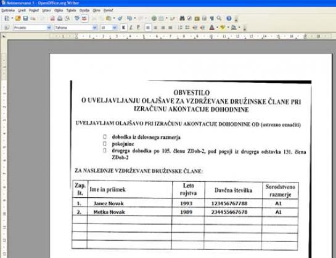
Task: Open the font color picker arrow
Action: (217, 28)
